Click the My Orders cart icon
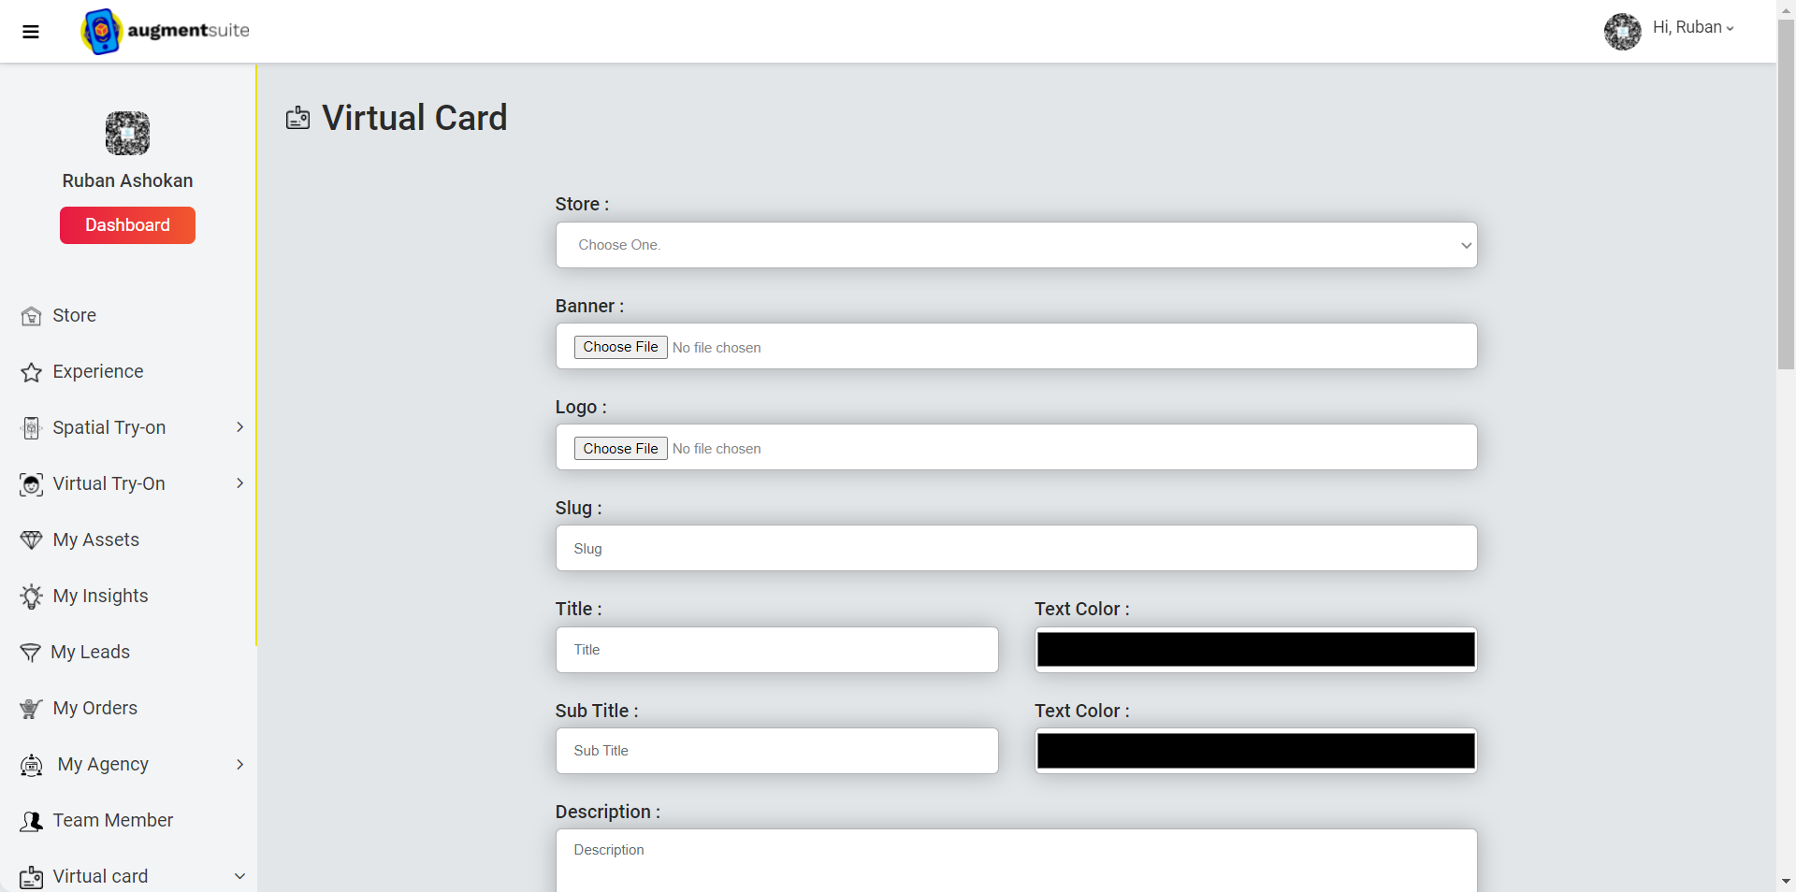The width and height of the screenshot is (1796, 892). click(x=31, y=709)
